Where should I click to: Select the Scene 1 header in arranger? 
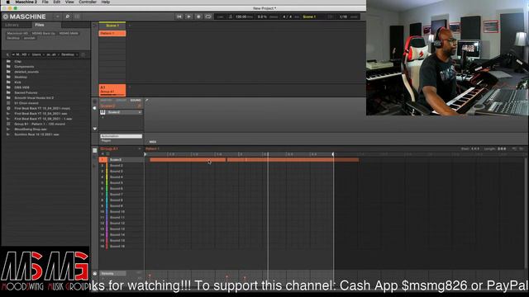(x=112, y=26)
